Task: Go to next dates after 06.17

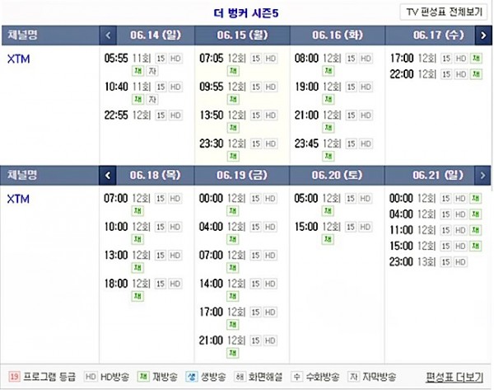Action: point(483,35)
